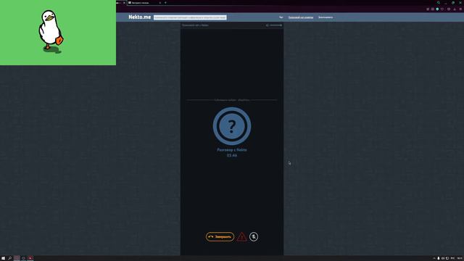Open the browser main menu icon at far right
This screenshot has height=261, width=464.
pyautogui.click(x=460, y=9)
